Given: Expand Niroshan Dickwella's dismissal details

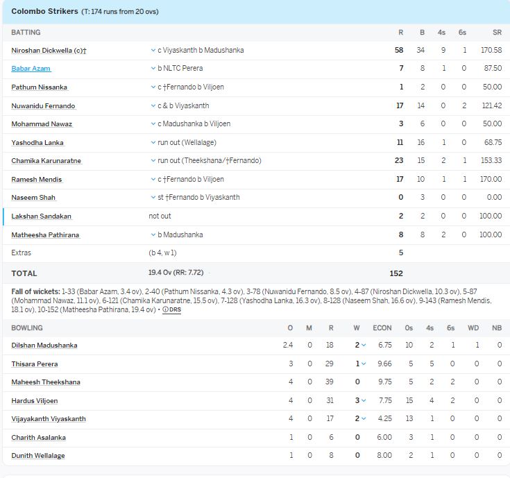Looking at the screenshot, I should [153, 50].
